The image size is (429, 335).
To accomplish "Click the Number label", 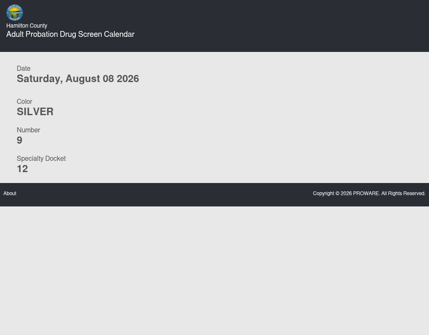I will coord(28,130).
